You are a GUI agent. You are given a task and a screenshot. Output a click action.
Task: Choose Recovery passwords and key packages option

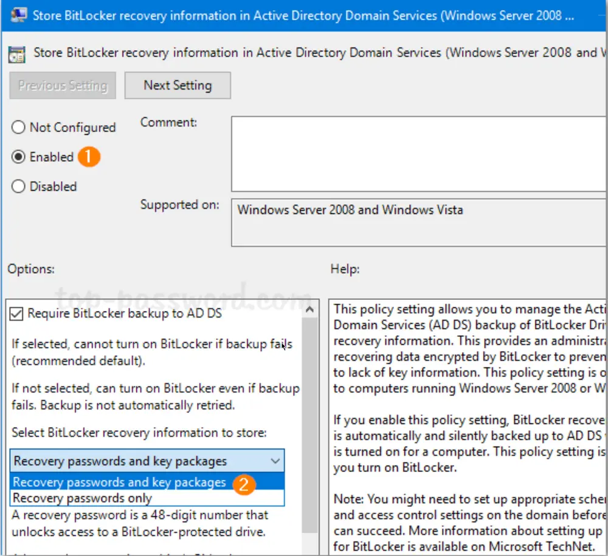pyautogui.click(x=147, y=482)
